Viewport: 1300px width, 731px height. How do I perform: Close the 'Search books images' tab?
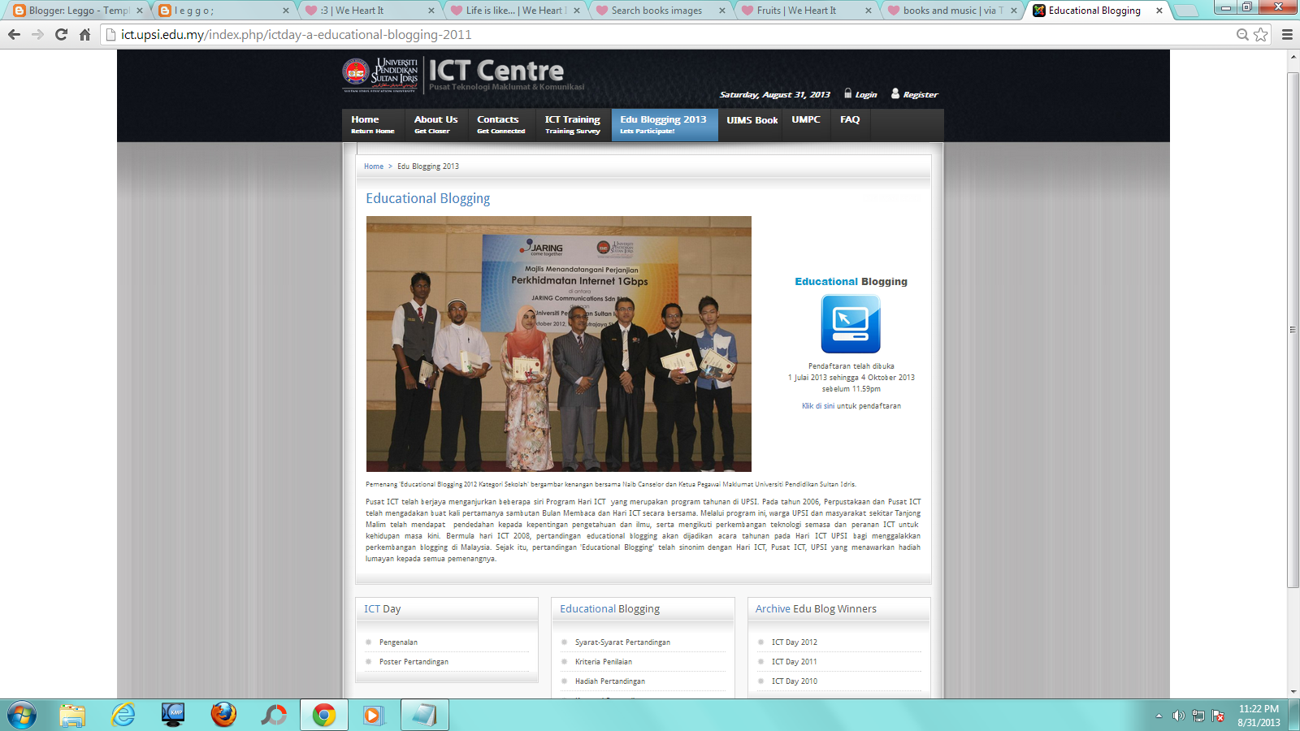coord(722,11)
